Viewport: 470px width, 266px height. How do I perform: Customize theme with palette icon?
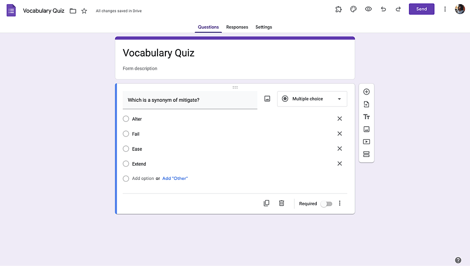point(353,9)
